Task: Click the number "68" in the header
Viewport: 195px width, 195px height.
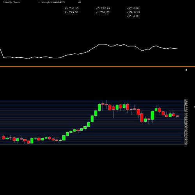Action: point(80,2)
